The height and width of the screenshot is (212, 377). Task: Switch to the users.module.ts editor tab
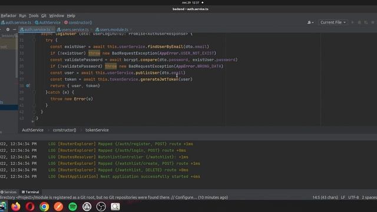pyautogui.click(x=114, y=29)
